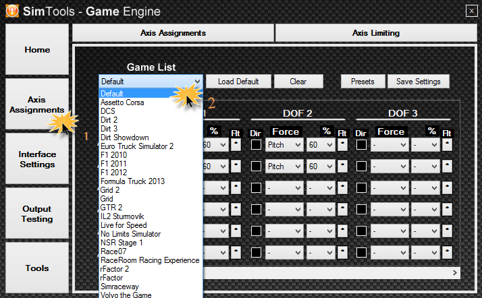Click the Clear button
The image size is (482, 298).
click(x=298, y=82)
